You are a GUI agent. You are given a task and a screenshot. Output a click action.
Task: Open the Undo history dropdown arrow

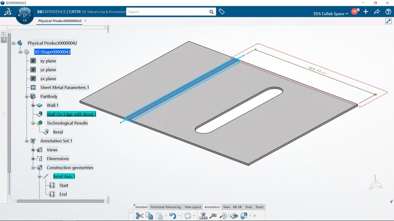[x=179, y=216]
